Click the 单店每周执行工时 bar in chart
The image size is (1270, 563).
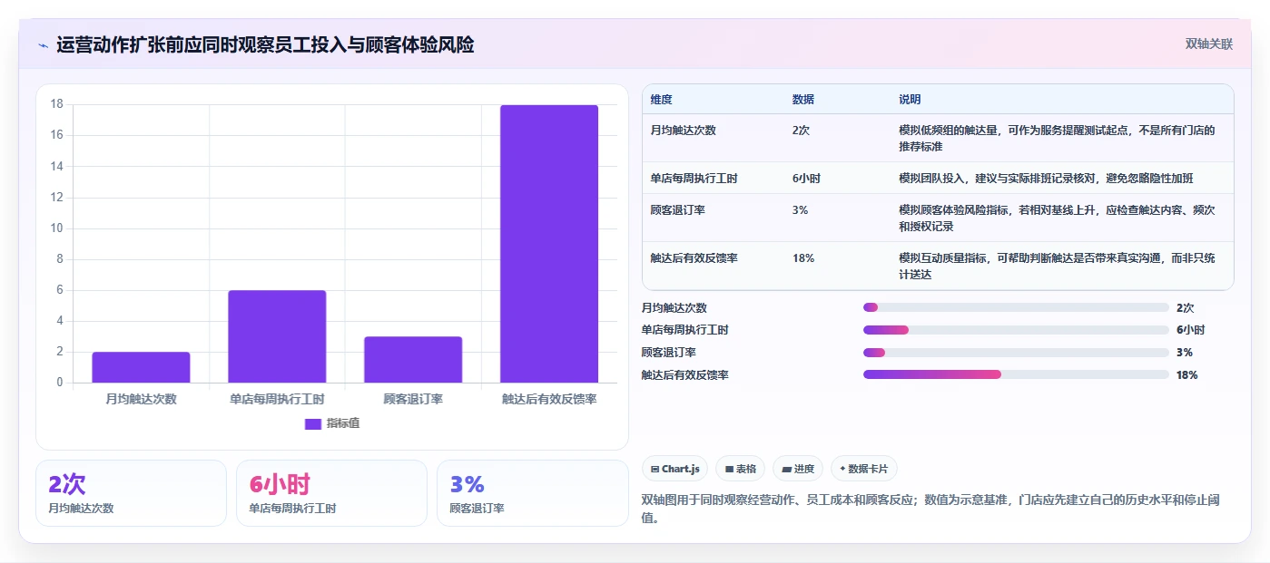(x=277, y=336)
